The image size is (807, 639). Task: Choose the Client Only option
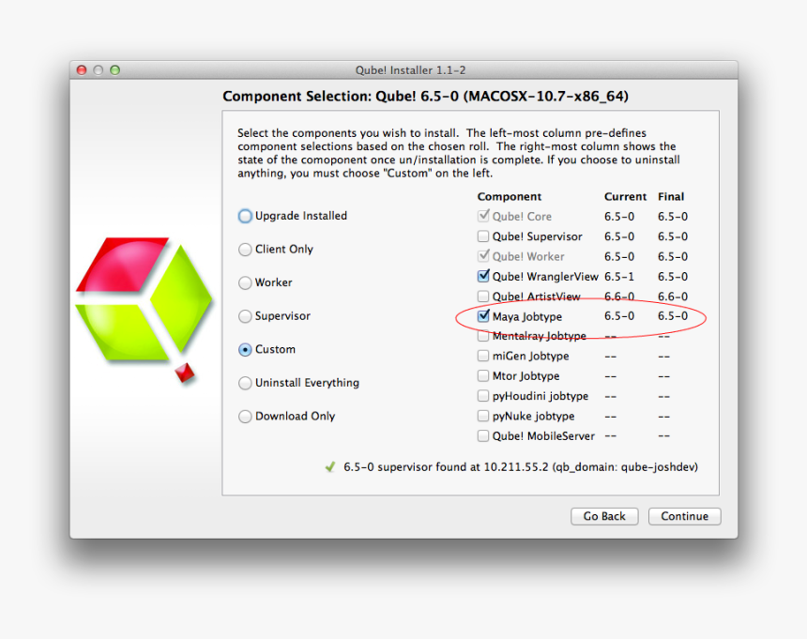point(245,250)
